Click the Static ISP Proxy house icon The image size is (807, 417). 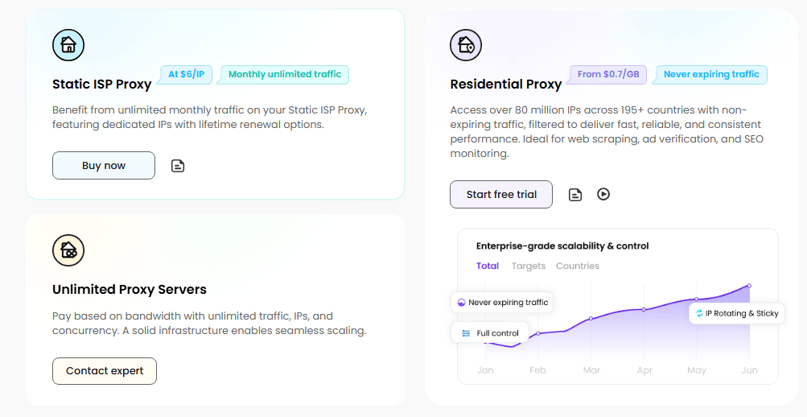click(x=68, y=45)
